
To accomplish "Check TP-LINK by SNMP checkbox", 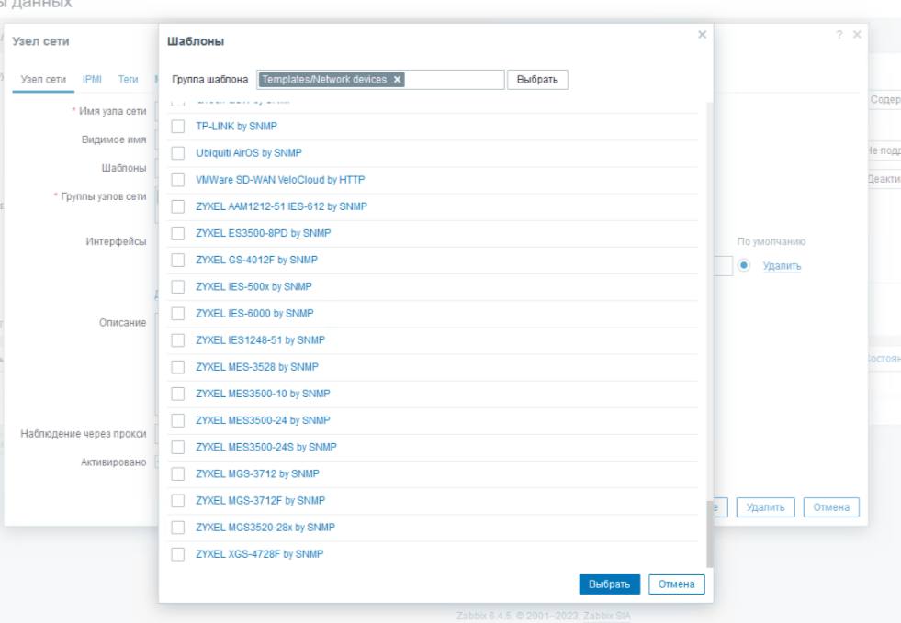I will [x=178, y=127].
